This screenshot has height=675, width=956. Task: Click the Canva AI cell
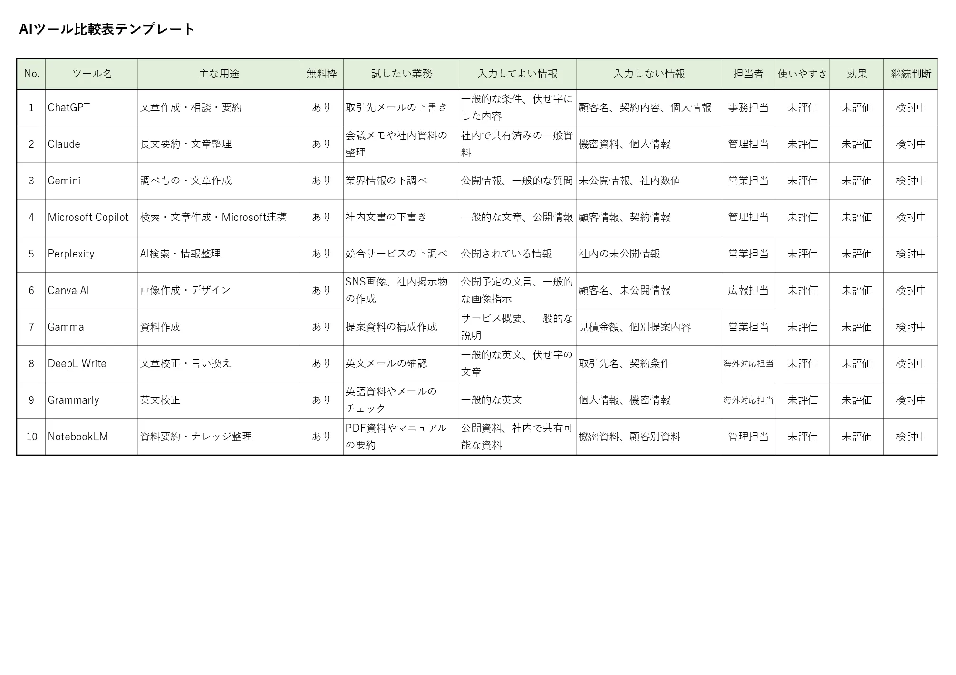coord(92,291)
